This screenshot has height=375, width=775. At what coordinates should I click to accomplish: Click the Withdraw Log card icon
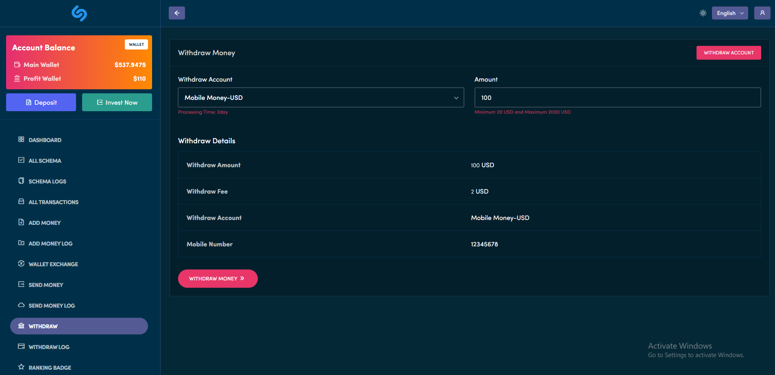point(21,346)
